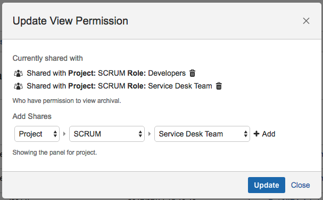The image size is (323, 200).
Task: Click the Add Shares heading
Action: (x=32, y=116)
